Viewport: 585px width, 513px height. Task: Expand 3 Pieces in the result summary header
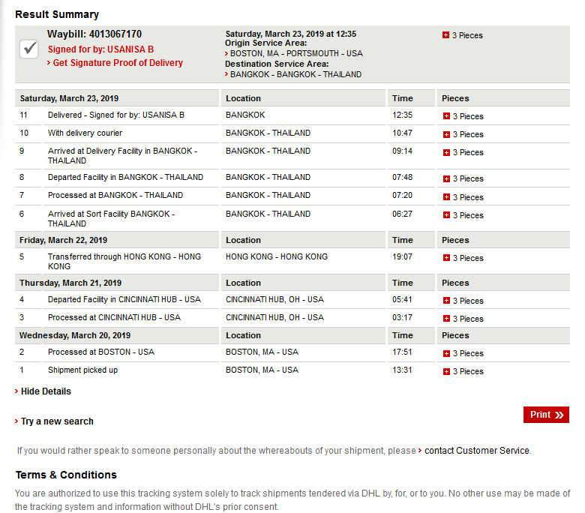click(x=445, y=35)
